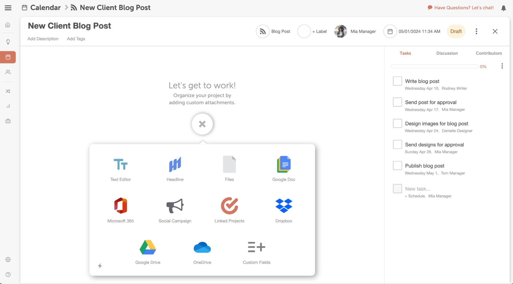Screen dimensions: 513x284
Task: Open project options three-dot menu
Action: 476,31
